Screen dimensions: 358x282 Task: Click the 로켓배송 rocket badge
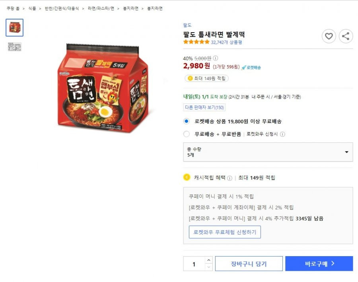251,67
